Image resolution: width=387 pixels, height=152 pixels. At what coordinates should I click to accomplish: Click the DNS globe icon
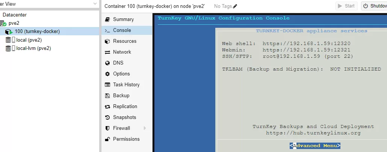[107, 63]
